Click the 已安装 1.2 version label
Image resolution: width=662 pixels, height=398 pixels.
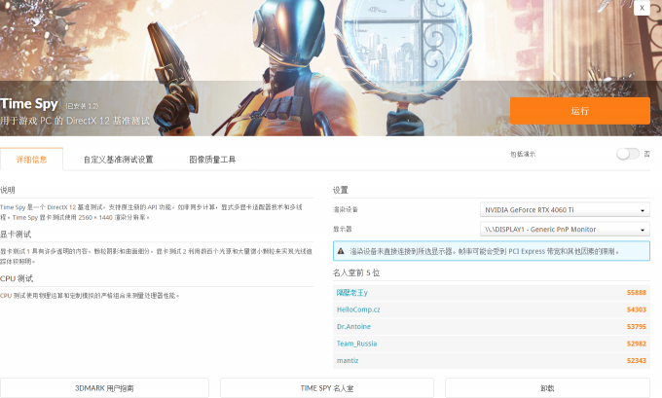coord(82,106)
